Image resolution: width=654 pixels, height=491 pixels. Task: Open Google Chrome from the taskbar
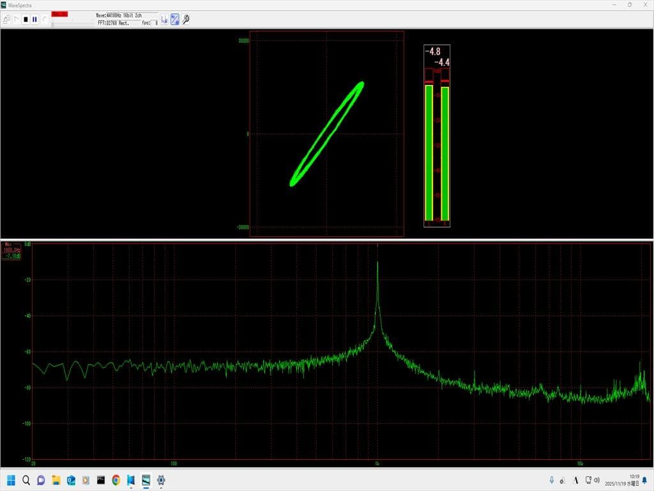click(x=116, y=479)
